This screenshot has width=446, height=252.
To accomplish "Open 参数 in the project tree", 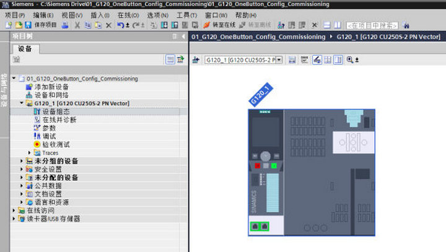I will pos(49,128).
